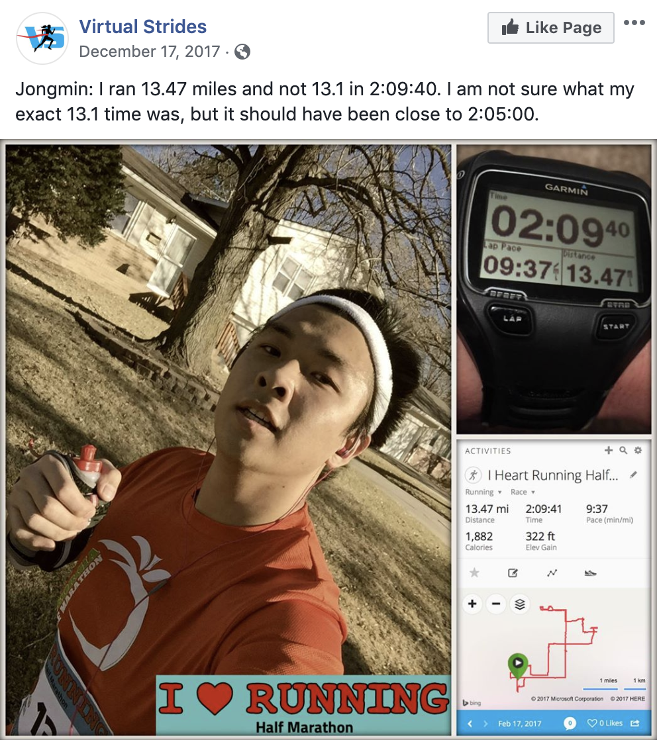
Task: Click the plus icon in Activities header
Action: coord(609,450)
